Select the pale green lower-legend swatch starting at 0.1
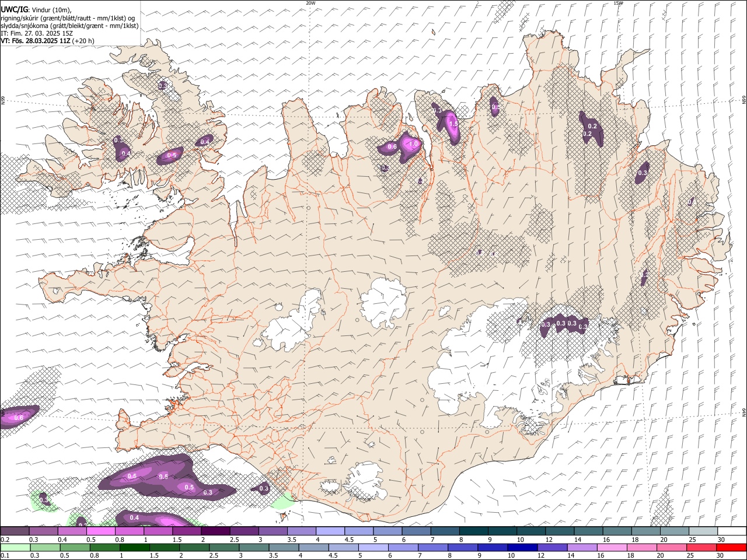747x560 pixels. click(x=15, y=547)
